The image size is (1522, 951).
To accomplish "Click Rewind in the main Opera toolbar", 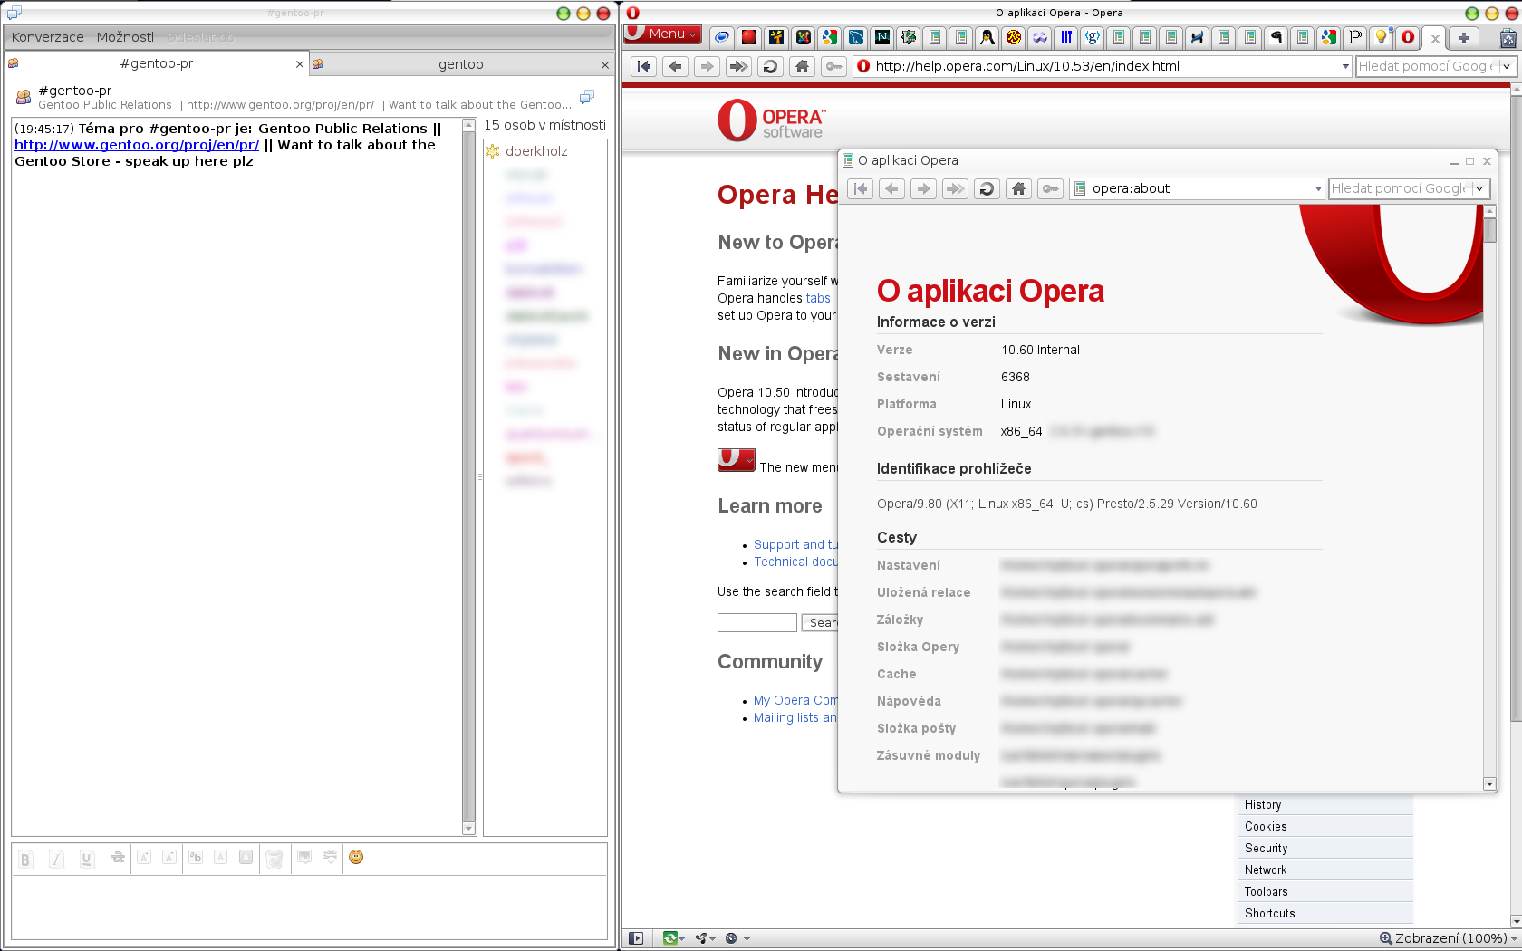I will pyautogui.click(x=644, y=66).
